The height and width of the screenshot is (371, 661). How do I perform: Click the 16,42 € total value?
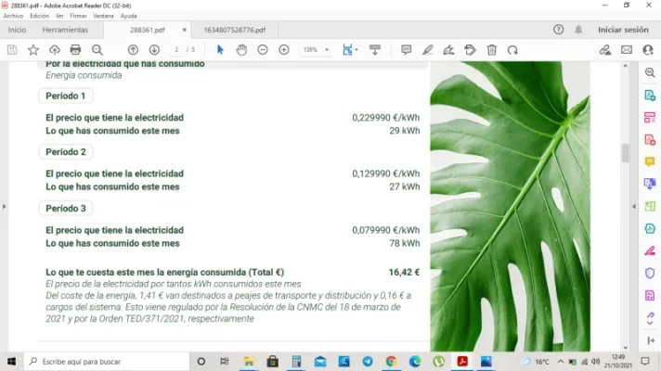coord(404,272)
